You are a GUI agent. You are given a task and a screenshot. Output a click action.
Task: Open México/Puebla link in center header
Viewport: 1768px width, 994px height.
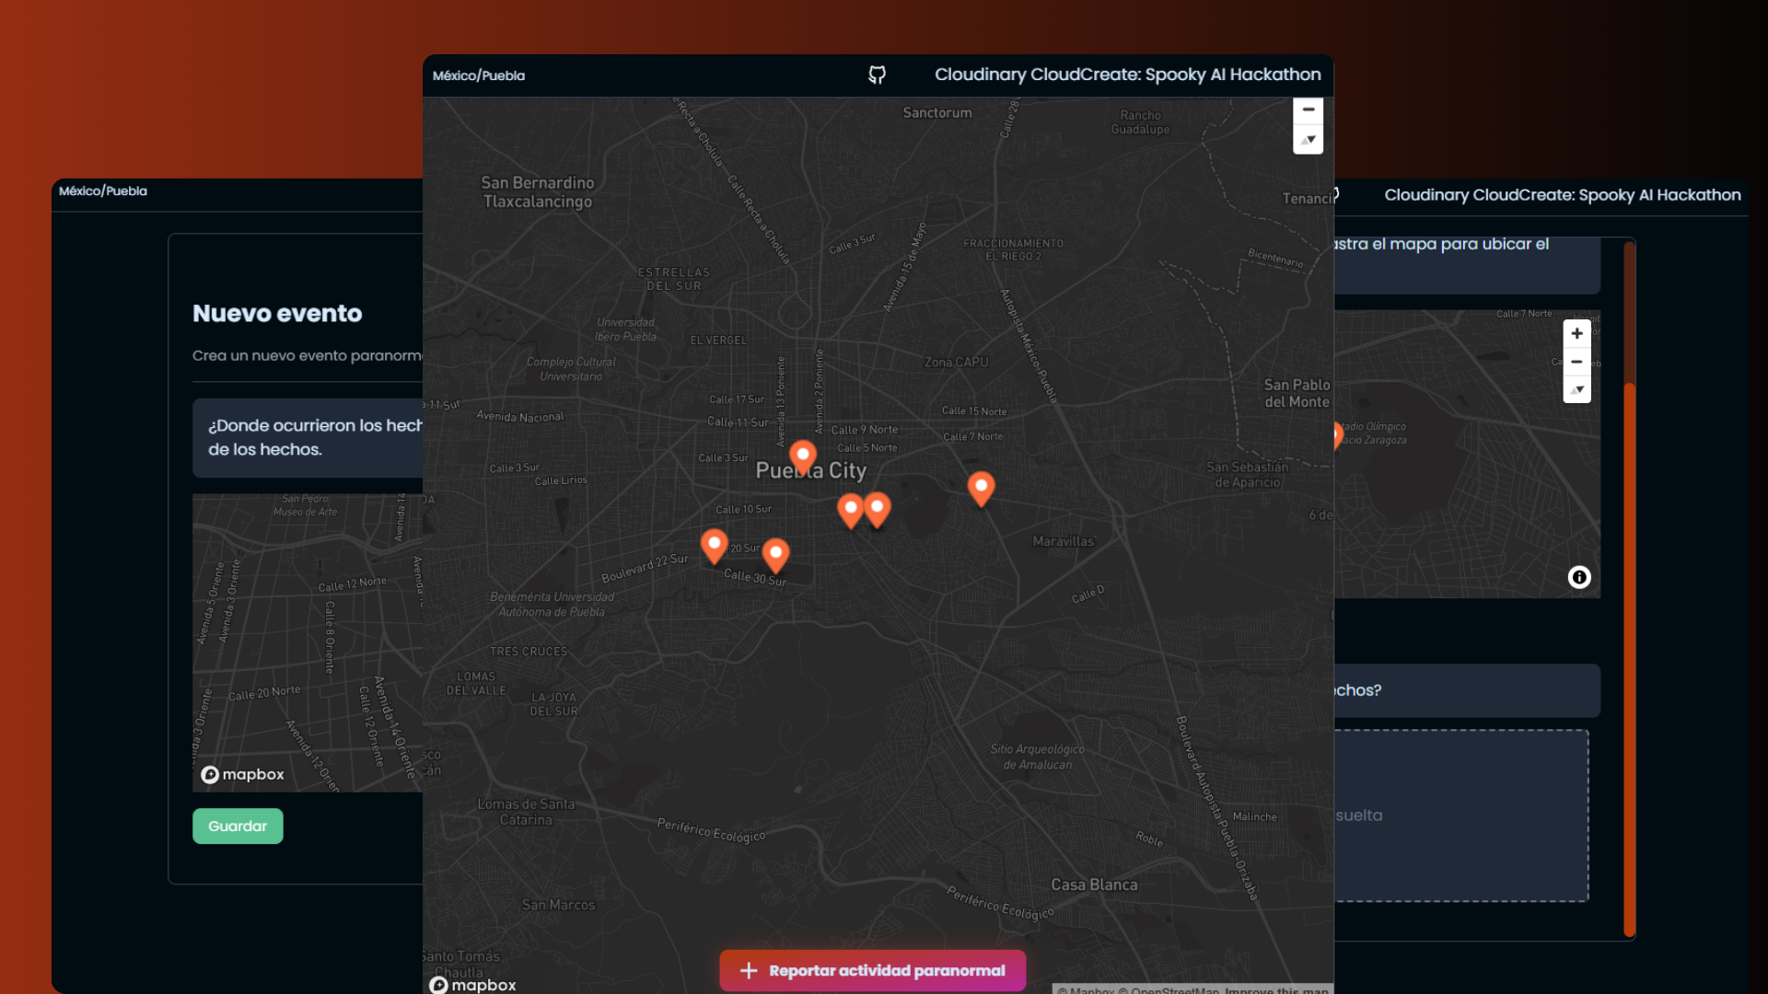click(x=479, y=75)
